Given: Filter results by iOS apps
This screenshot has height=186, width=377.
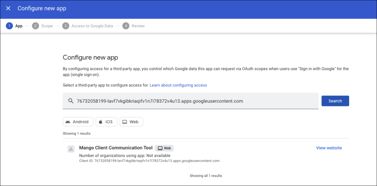Looking at the screenshot, I should (x=106, y=122).
